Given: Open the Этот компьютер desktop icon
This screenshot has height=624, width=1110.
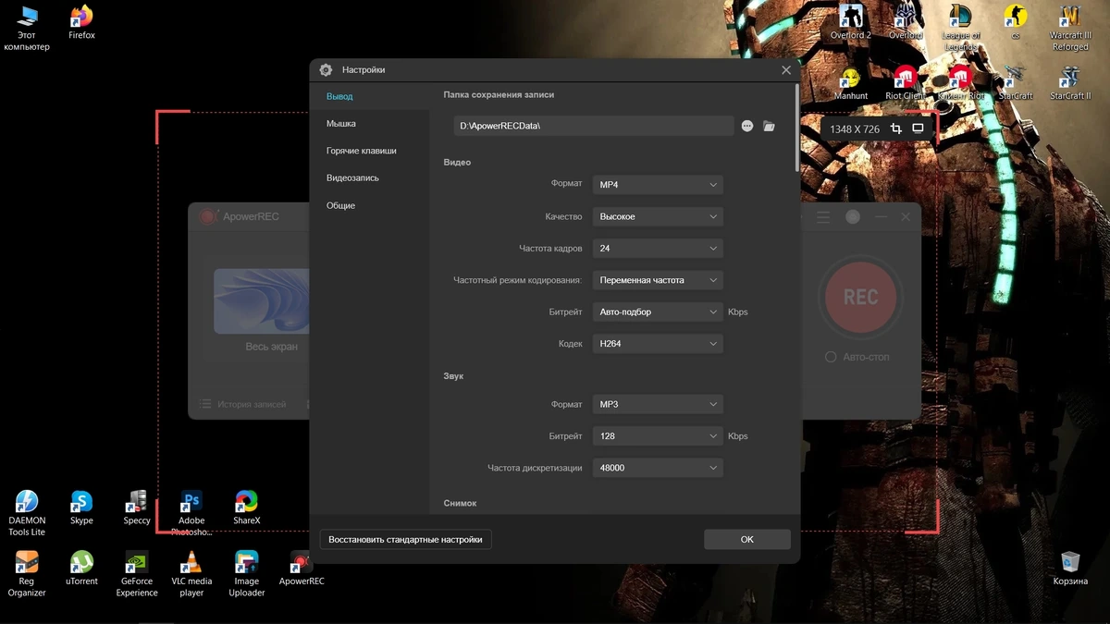Looking at the screenshot, I should 26,29.
